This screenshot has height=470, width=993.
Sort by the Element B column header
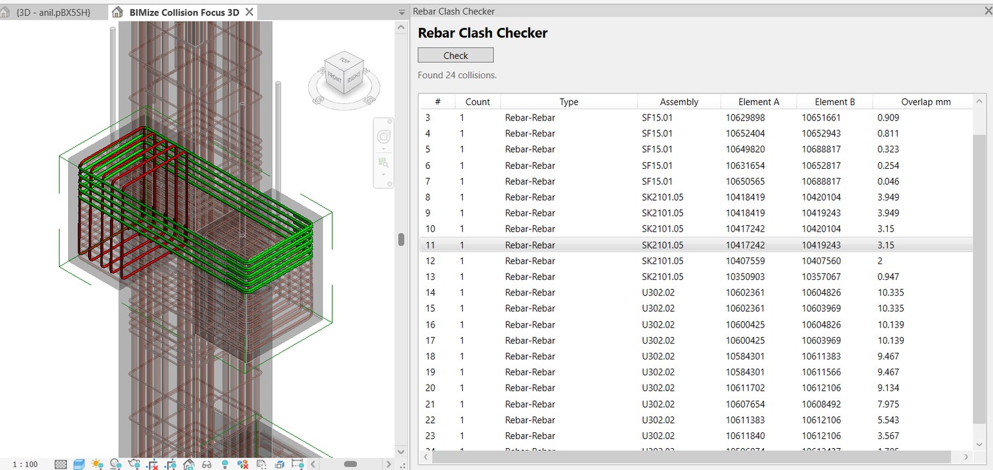click(835, 102)
